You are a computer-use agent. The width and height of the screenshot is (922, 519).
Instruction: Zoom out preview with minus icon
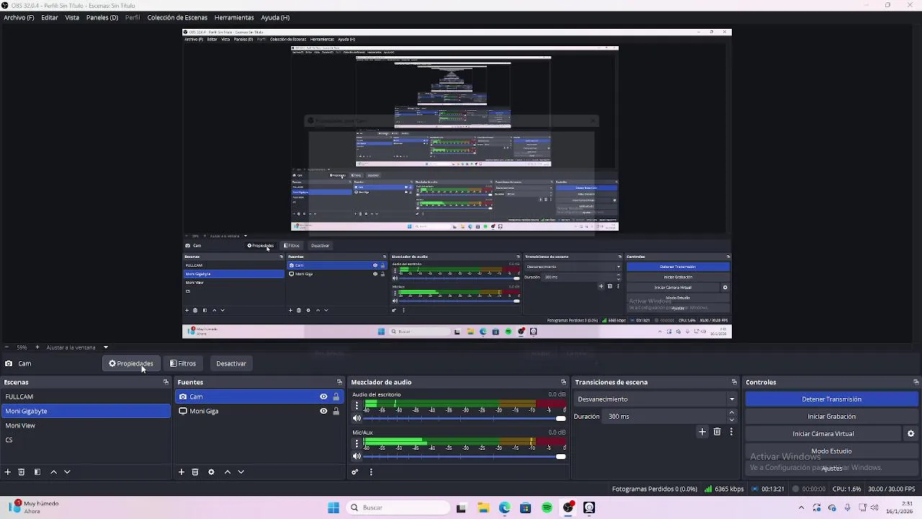[6, 347]
